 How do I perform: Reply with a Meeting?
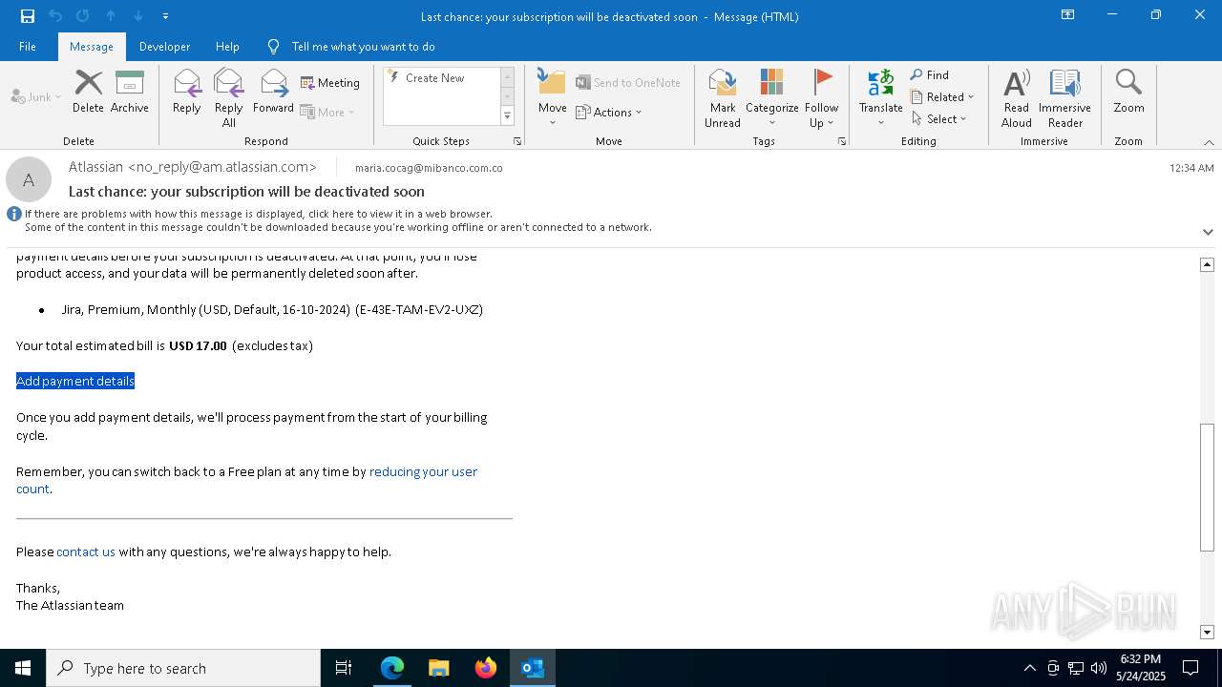pyautogui.click(x=330, y=83)
